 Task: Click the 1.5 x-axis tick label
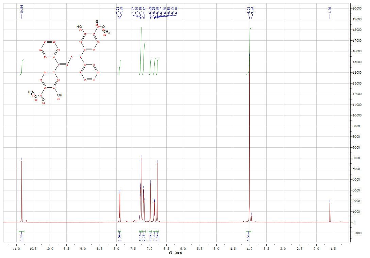[333, 249]
